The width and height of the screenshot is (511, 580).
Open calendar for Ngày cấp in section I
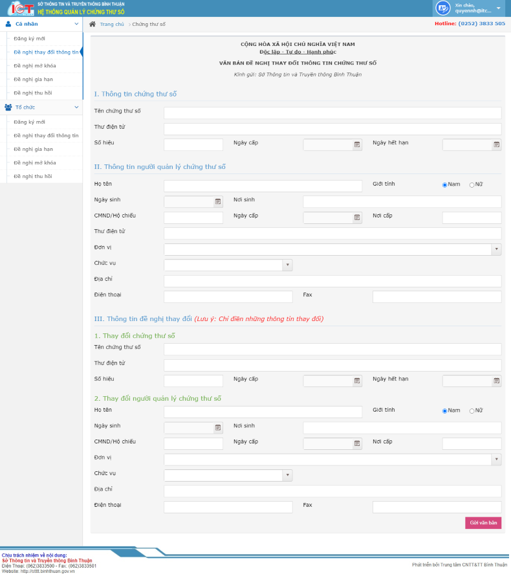357,145
